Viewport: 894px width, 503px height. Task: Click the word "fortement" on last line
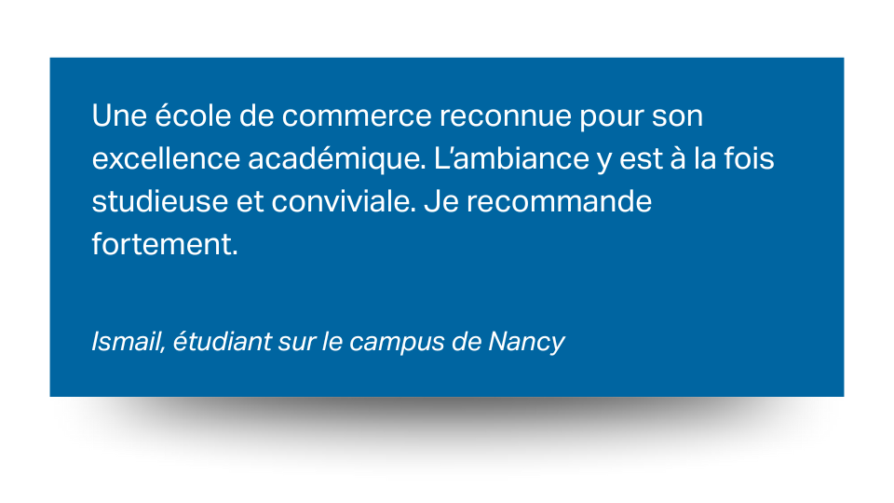pyautogui.click(x=161, y=244)
